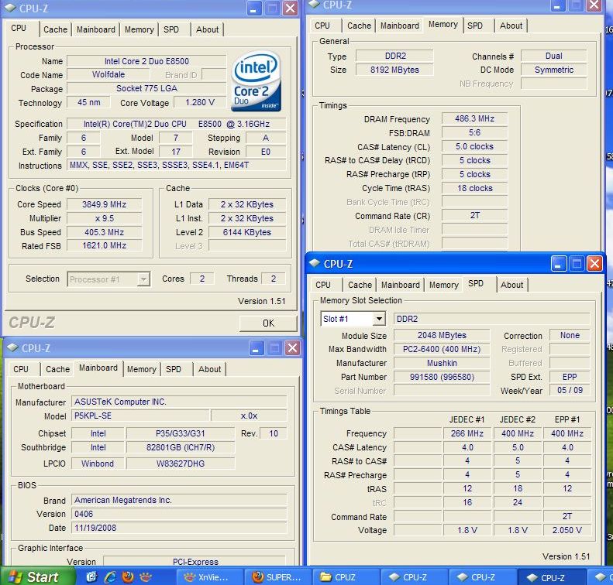
Task: Open the Memory tab in the processor window
Action: [x=139, y=29]
